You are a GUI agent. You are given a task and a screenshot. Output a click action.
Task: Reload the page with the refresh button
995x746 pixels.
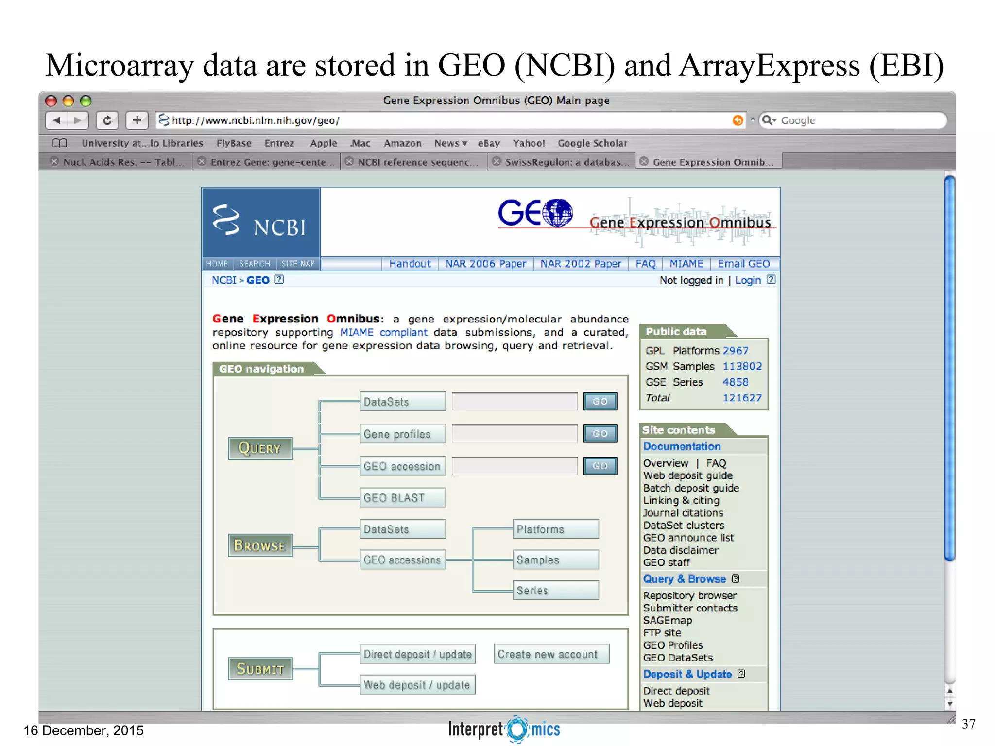click(107, 120)
